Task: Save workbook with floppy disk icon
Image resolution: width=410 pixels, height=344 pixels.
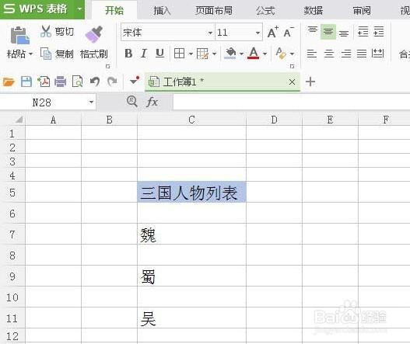Action: pyautogui.click(x=26, y=82)
